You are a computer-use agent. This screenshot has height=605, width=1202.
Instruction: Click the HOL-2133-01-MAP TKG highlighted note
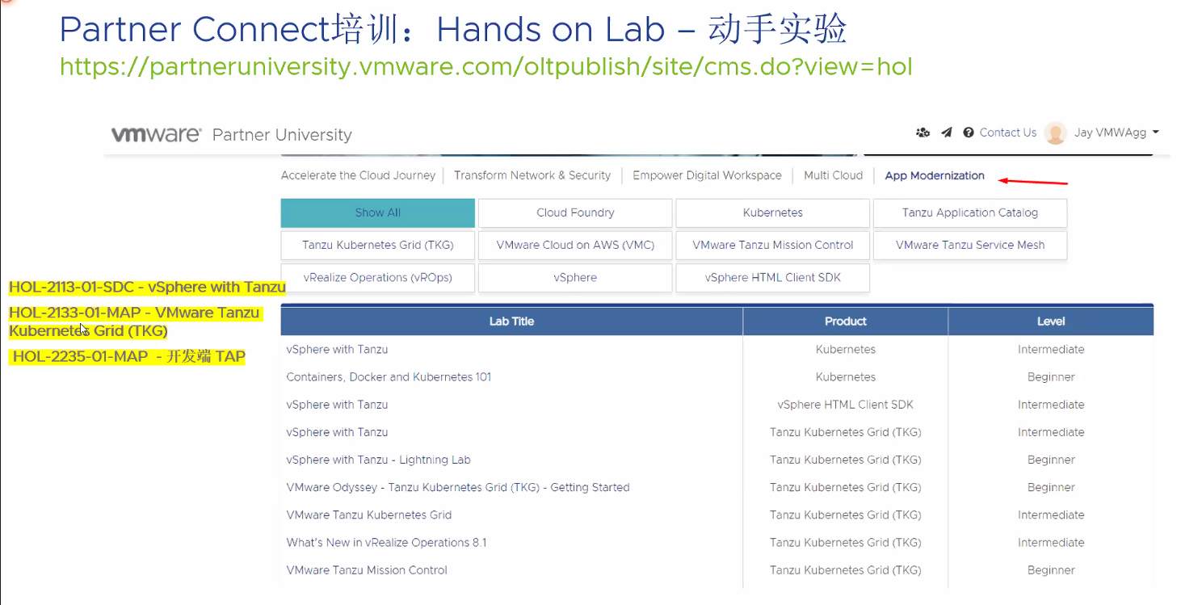[x=135, y=321]
